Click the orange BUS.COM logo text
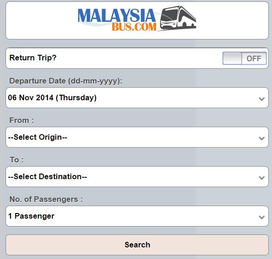This screenshot has height=259, width=272. (134, 27)
